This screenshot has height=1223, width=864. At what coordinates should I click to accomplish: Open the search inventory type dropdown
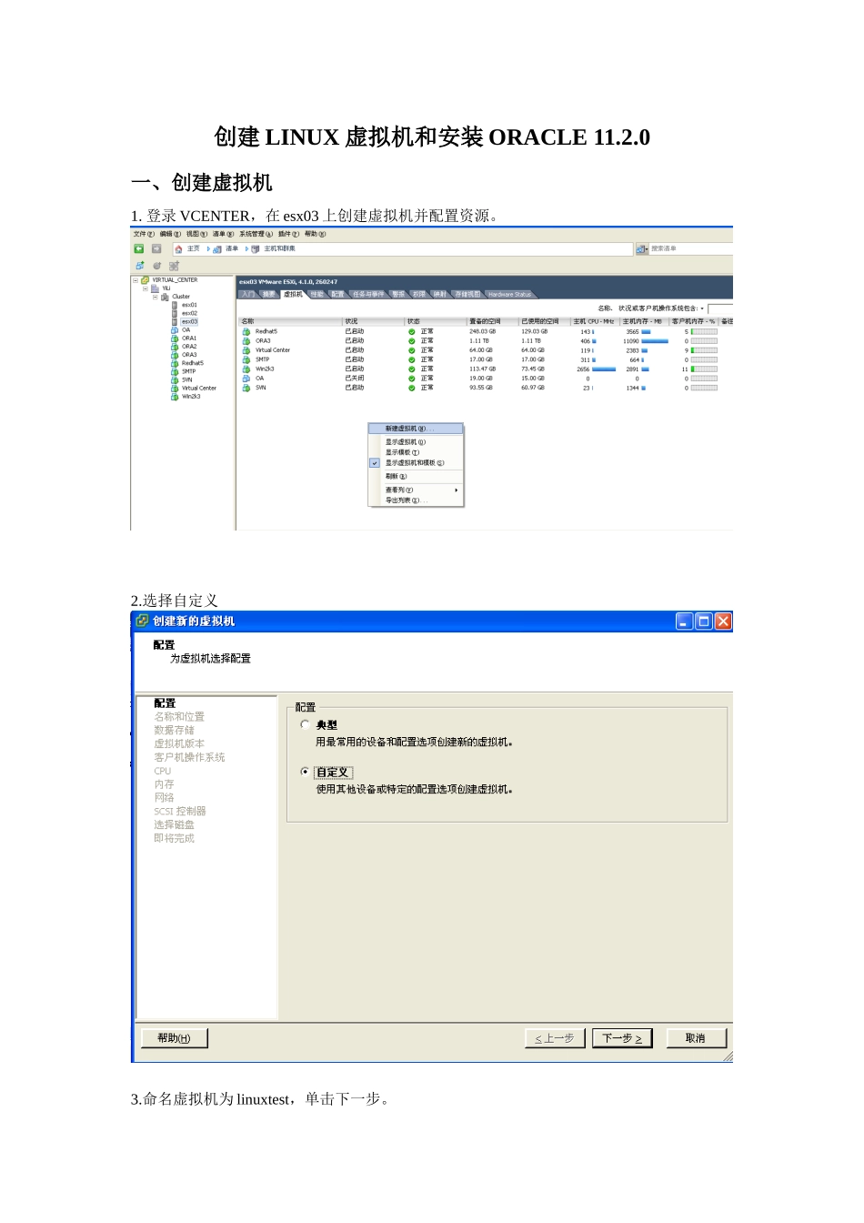coord(642,248)
